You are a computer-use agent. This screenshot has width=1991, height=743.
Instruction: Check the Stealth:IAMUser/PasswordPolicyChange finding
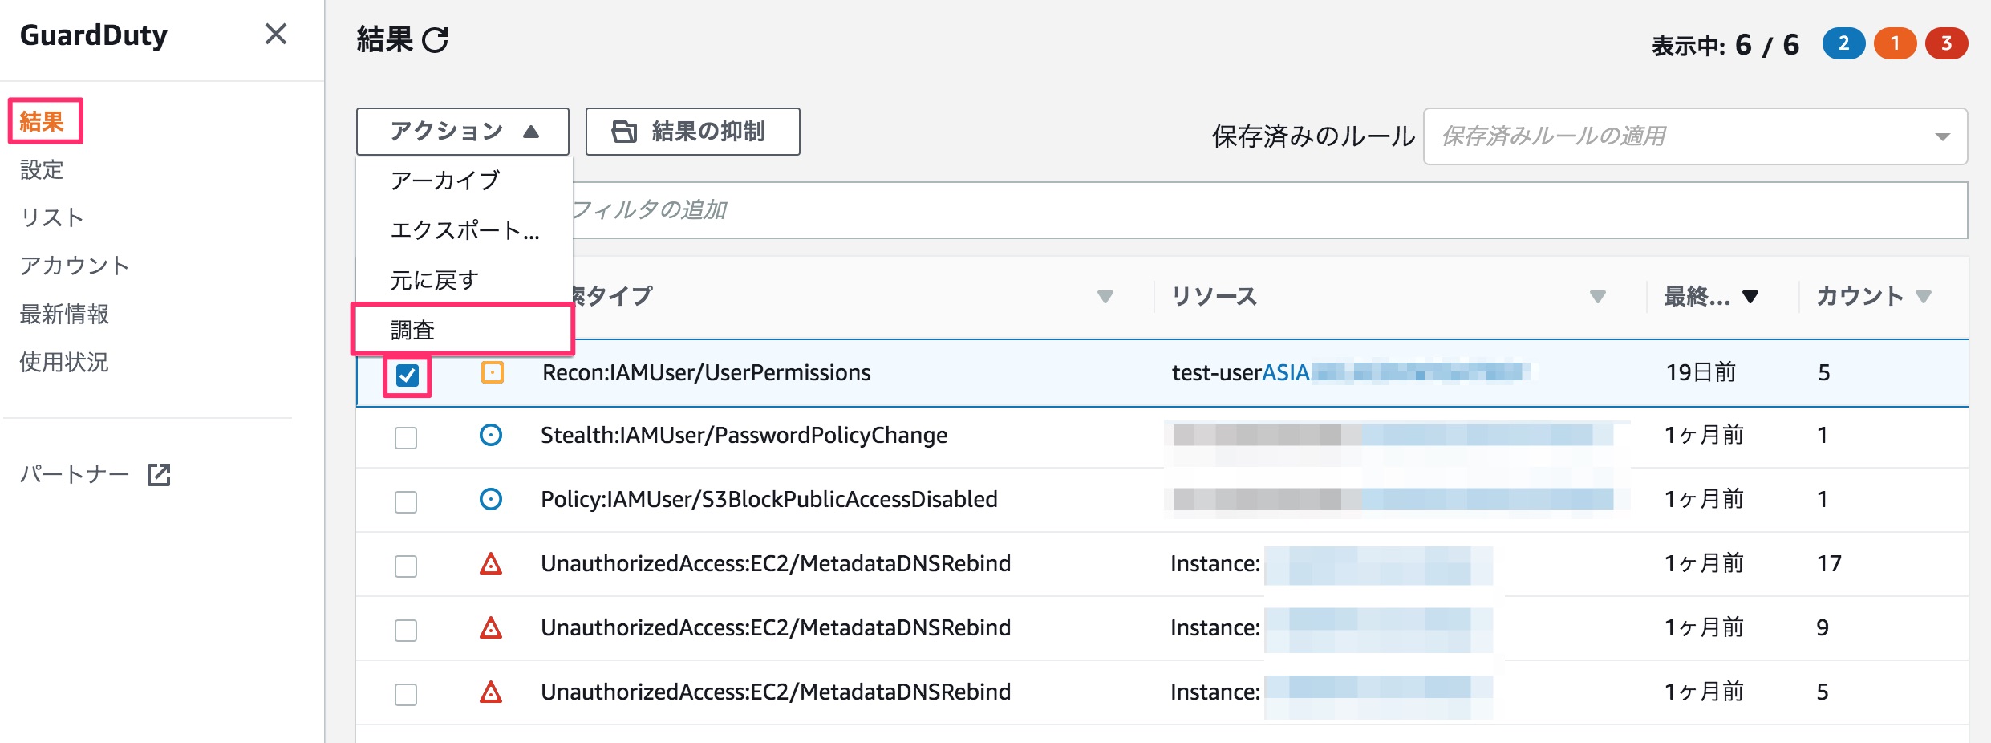(405, 436)
